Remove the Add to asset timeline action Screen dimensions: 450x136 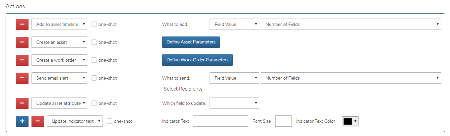[x=22, y=24]
